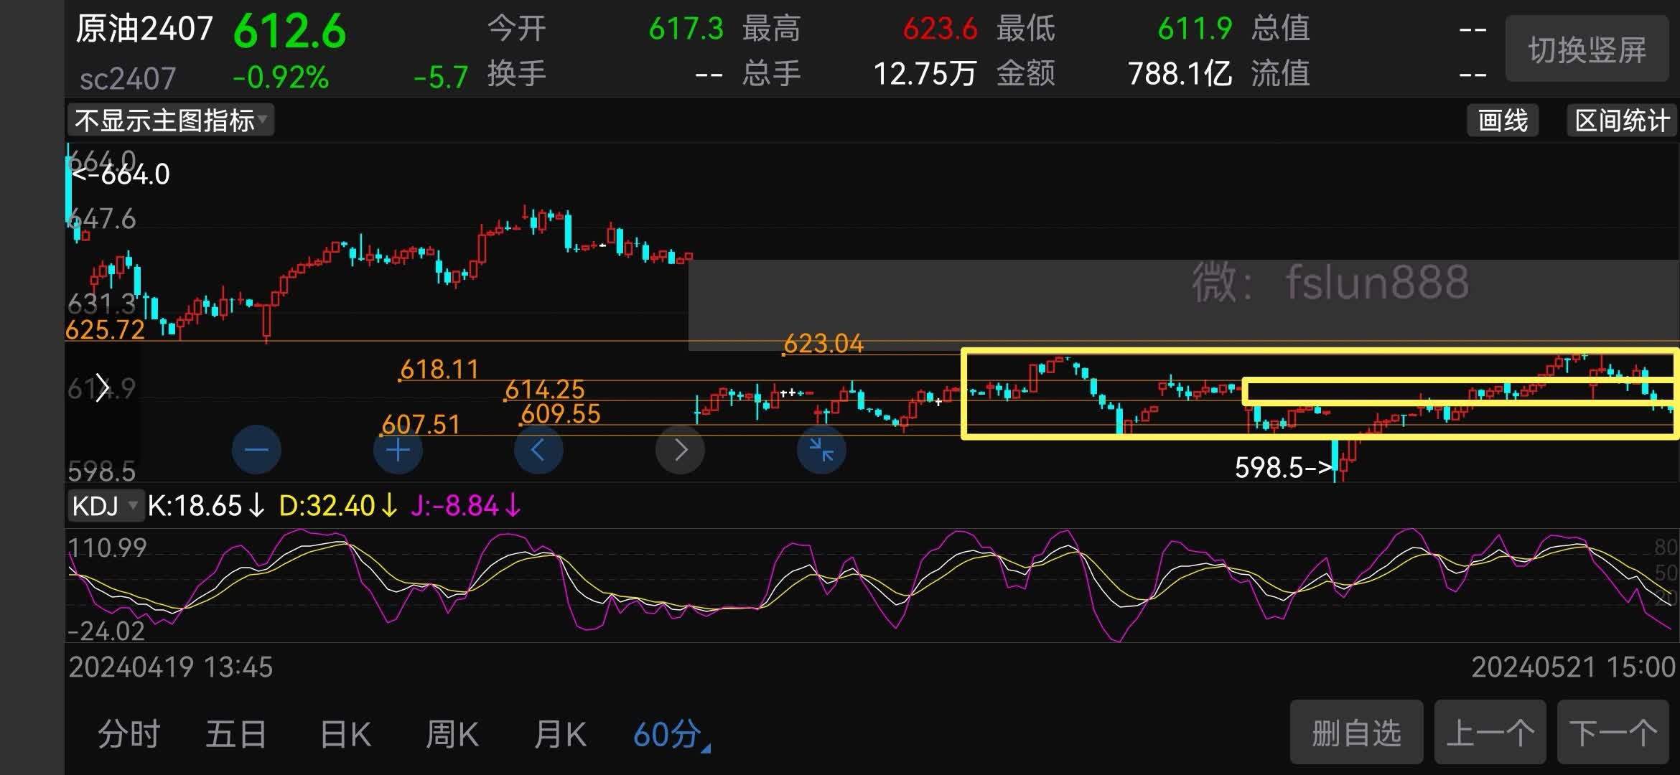Open 区间统计 range statistics
This screenshot has height=775, width=1680.
tap(1622, 120)
